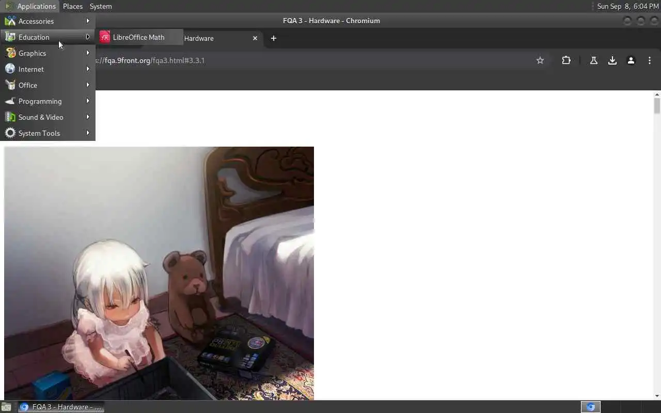The width and height of the screenshot is (661, 413).
Task: Open the Internet submenu
Action: [x=48, y=69]
